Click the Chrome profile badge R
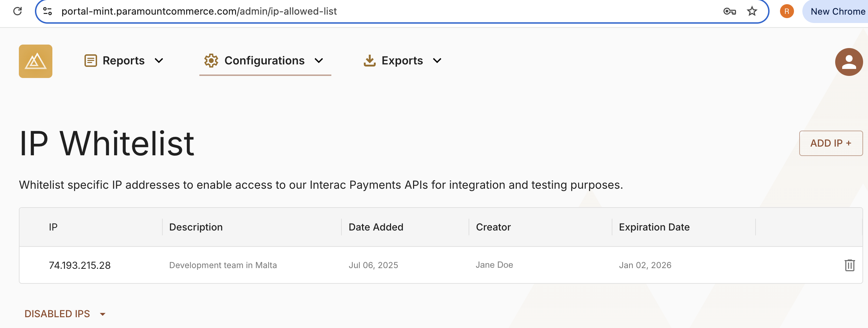The image size is (868, 328). point(787,11)
